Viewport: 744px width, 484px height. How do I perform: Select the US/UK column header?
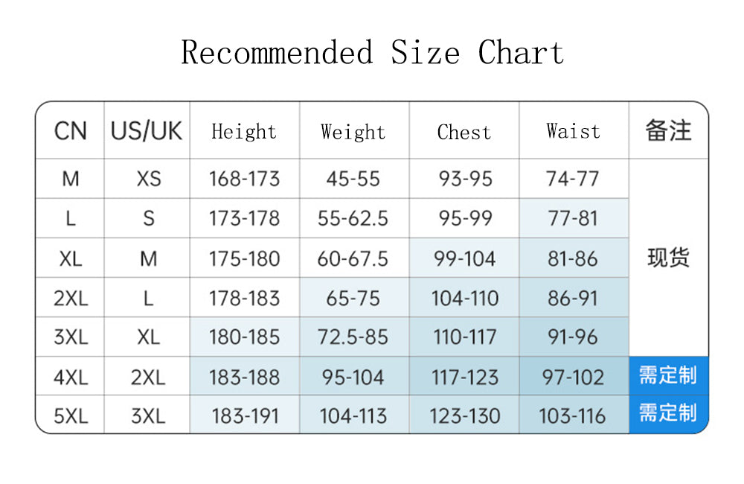tap(147, 131)
